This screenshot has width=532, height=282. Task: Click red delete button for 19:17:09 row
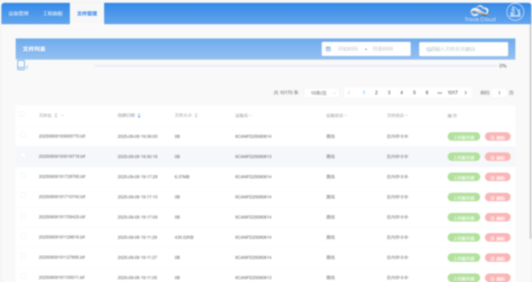498,217
